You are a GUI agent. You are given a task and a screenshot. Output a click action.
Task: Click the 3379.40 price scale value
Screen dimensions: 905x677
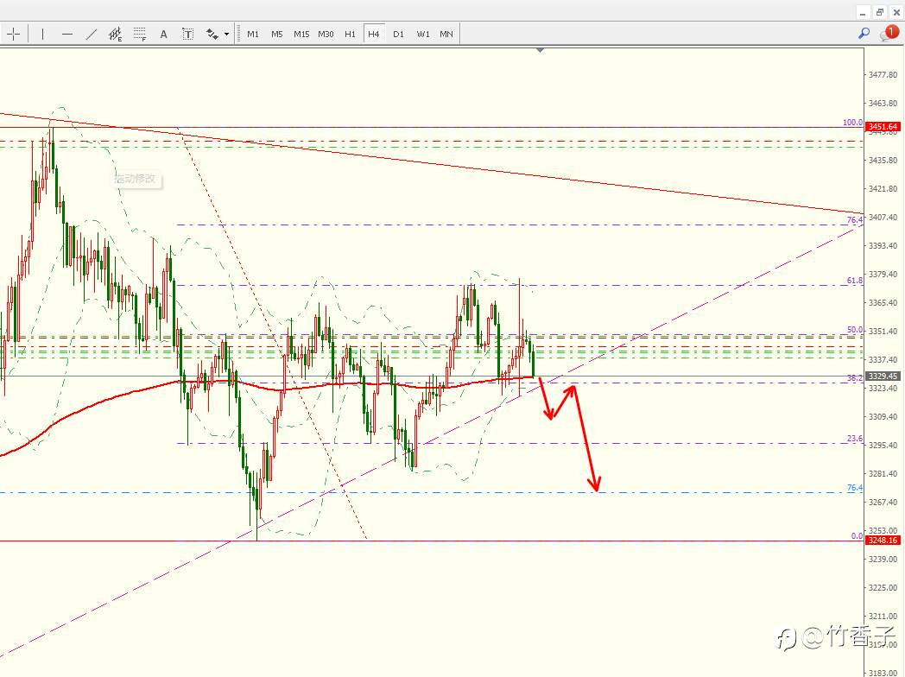tap(883, 274)
